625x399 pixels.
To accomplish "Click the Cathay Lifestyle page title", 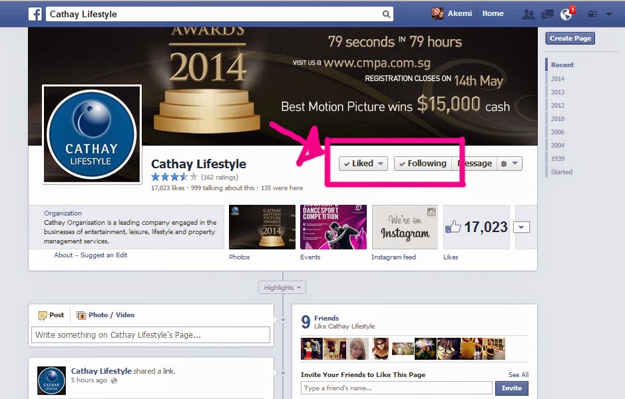I will coord(198,164).
